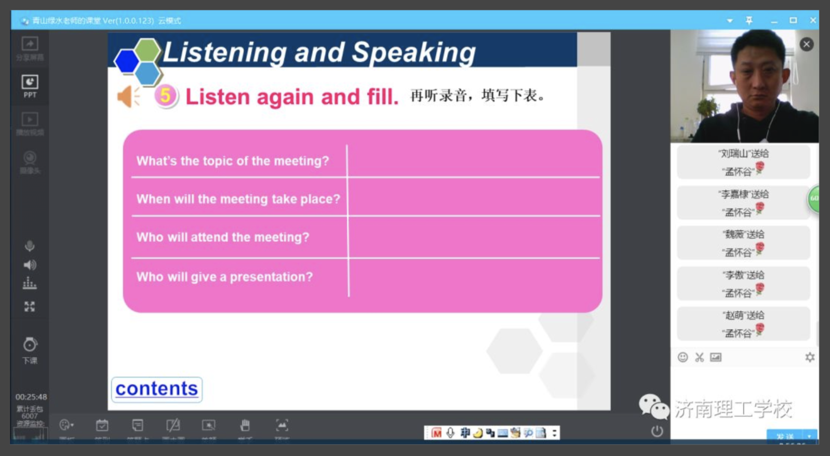Screen dimensions: 830x456
Task: Open chat settings gear icon
Action: 809,357
